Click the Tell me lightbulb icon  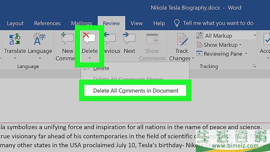[x=177, y=23]
